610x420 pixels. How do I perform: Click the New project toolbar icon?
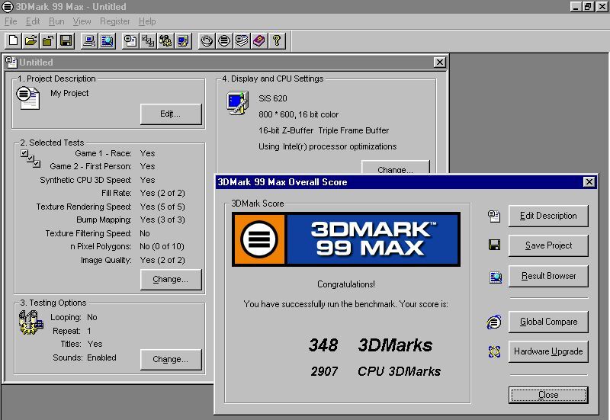point(13,41)
